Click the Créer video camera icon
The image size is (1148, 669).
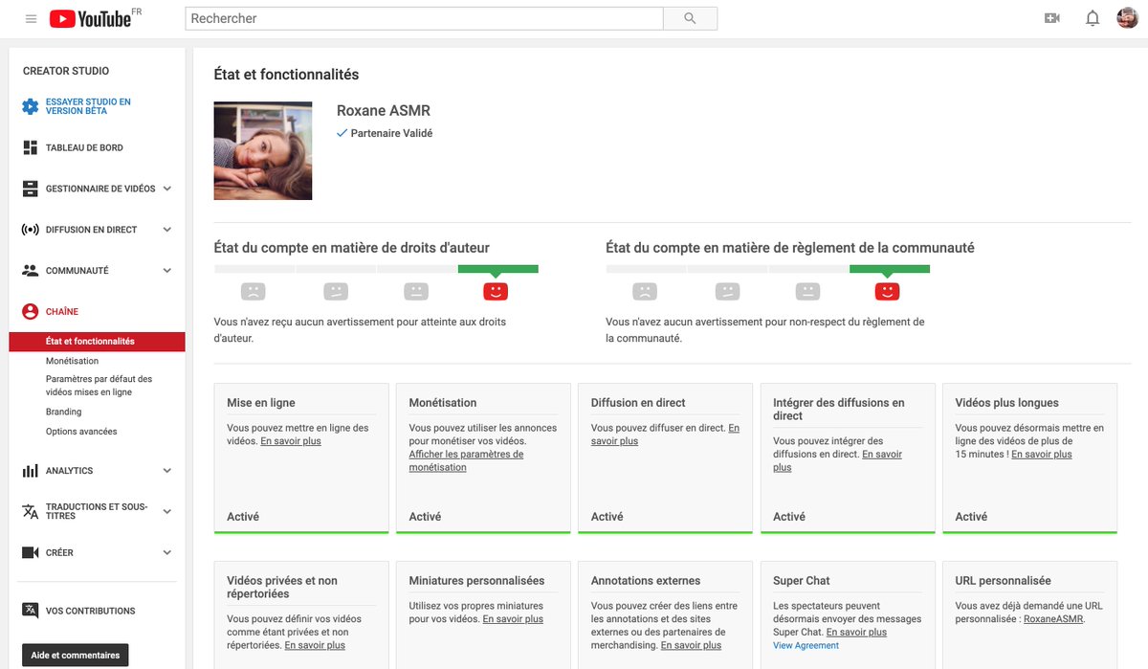30,552
